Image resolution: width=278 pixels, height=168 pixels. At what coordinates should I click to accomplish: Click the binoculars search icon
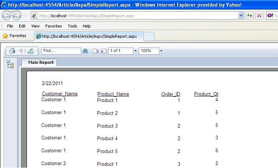click(85, 51)
